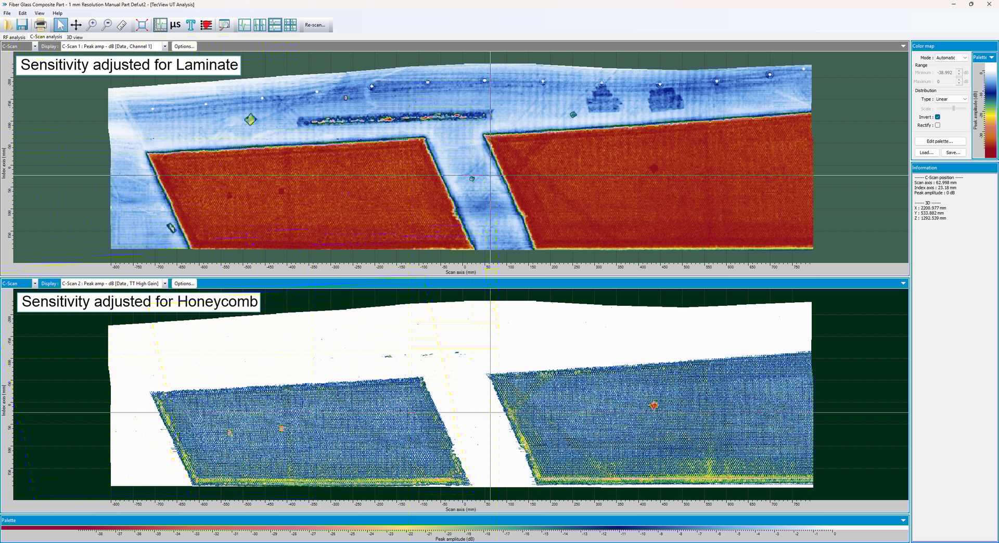The image size is (999, 543).
Task: Click the Edit palette button
Action: click(939, 141)
